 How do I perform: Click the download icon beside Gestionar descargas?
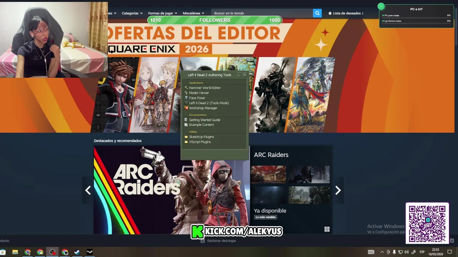[203, 241]
